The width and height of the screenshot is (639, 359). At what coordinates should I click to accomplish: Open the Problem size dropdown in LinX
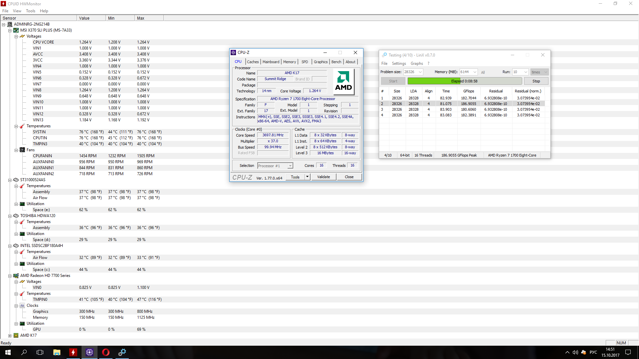pos(420,72)
